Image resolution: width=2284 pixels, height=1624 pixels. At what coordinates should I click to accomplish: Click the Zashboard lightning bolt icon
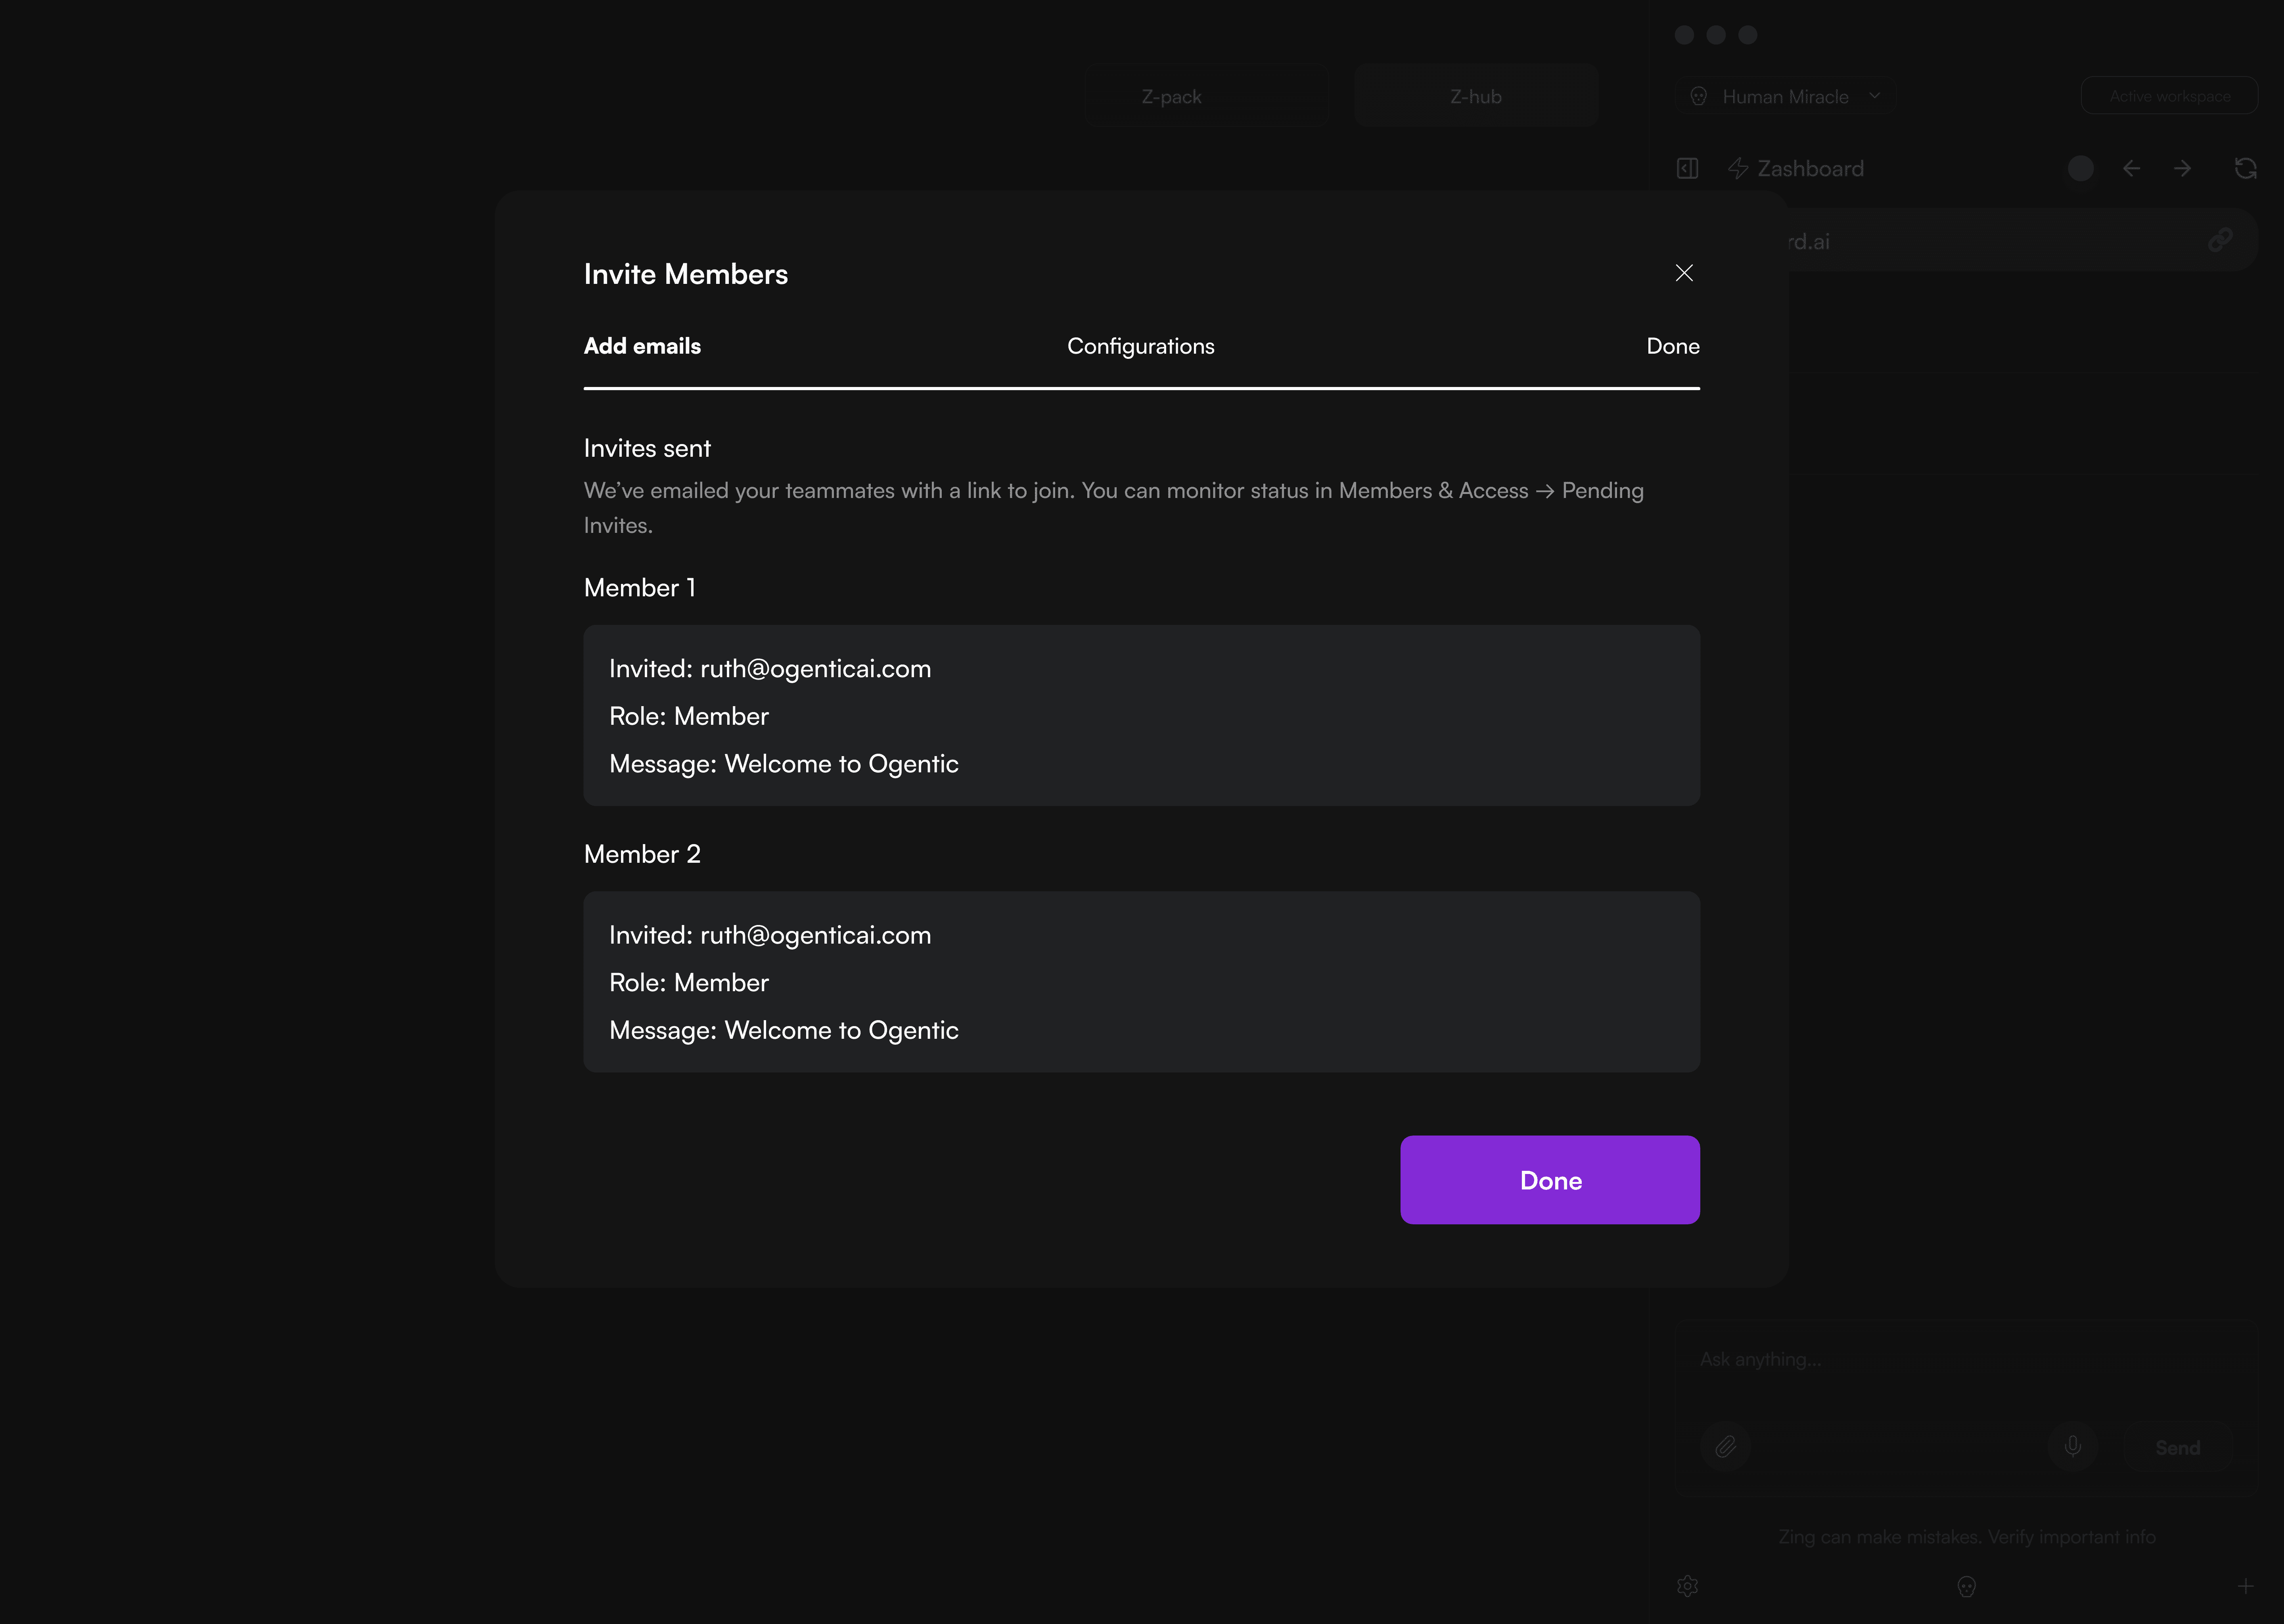(x=1738, y=168)
